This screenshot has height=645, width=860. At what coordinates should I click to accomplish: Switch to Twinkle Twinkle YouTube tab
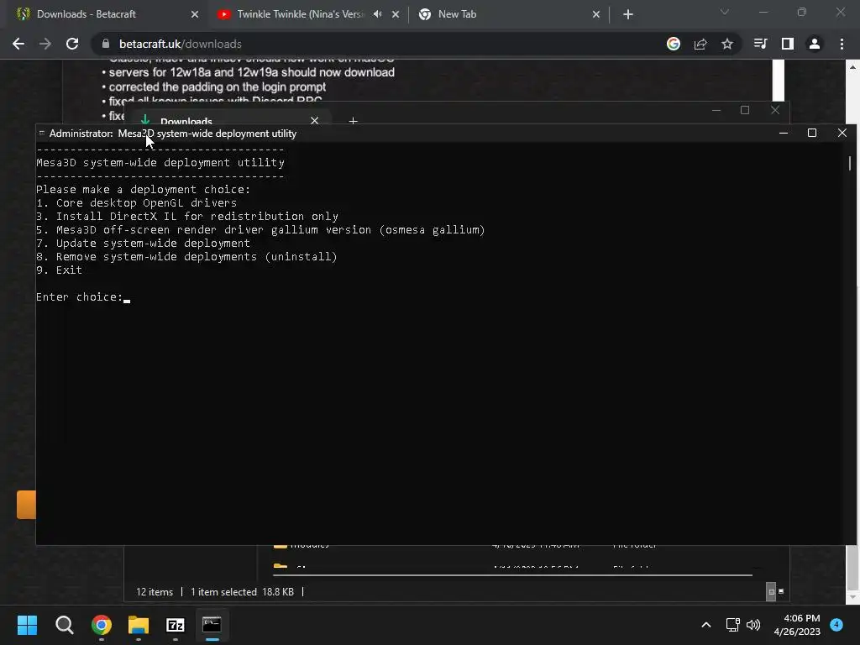point(307,14)
